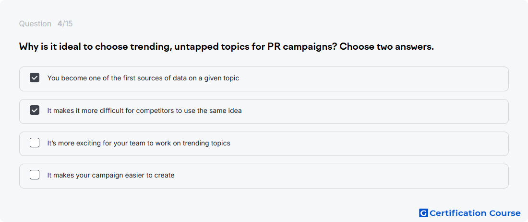Enable the 'campaign easier to create' checkbox
The width and height of the screenshot is (528, 222).
pyautogui.click(x=35, y=175)
